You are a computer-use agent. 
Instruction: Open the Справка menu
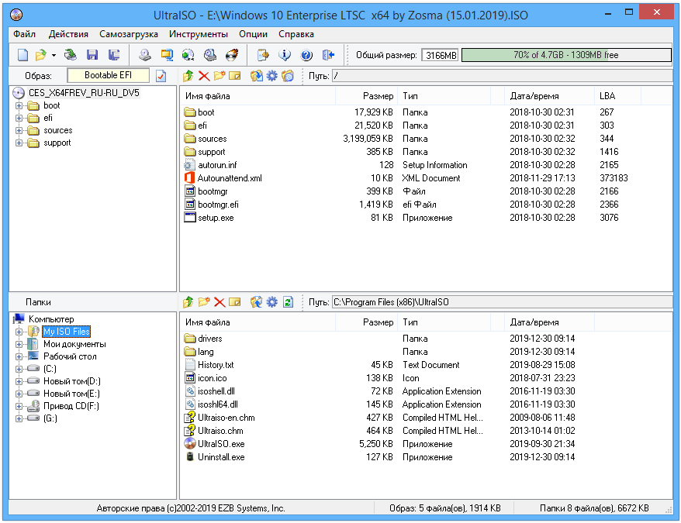[296, 34]
